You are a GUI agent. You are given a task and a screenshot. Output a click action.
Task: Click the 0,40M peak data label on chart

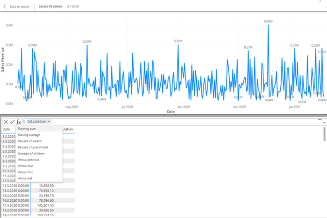coord(268,21)
